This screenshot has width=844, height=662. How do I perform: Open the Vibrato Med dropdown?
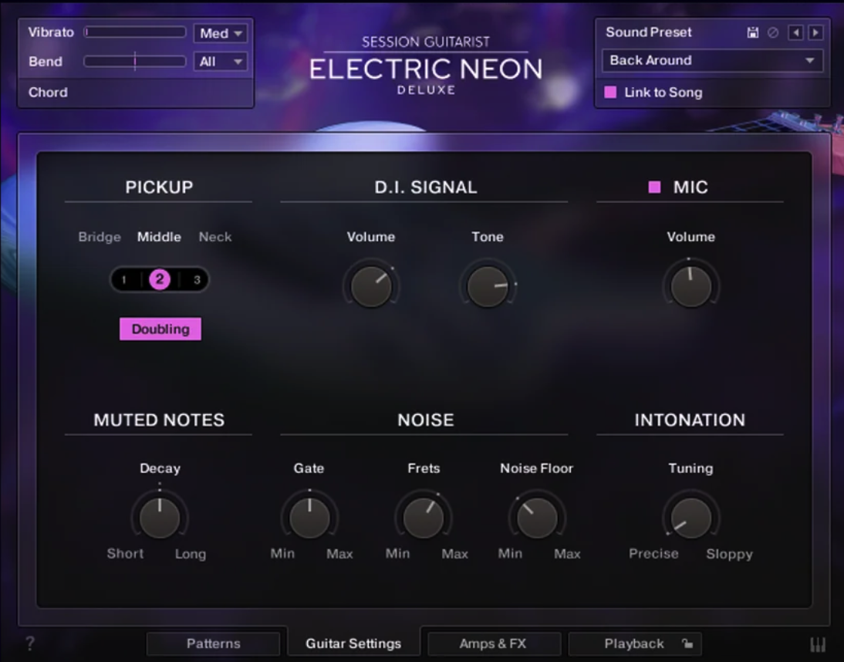coord(221,33)
